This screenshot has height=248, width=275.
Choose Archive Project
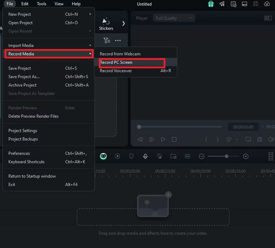[49, 85]
